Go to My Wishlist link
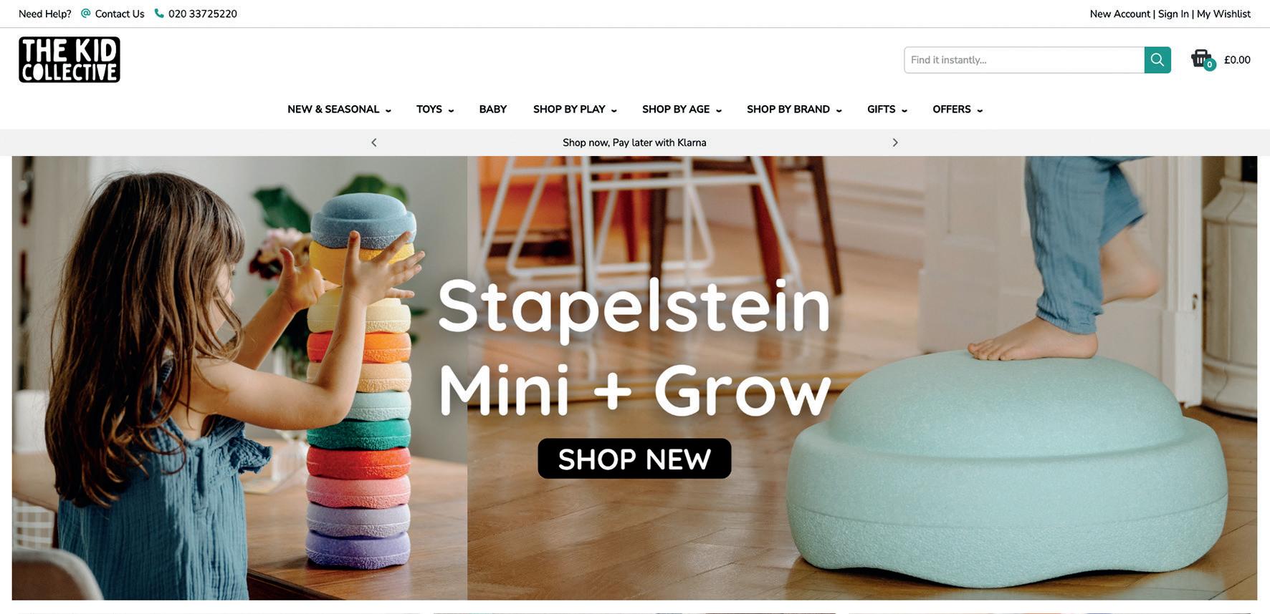The image size is (1270, 614). (x=1223, y=14)
